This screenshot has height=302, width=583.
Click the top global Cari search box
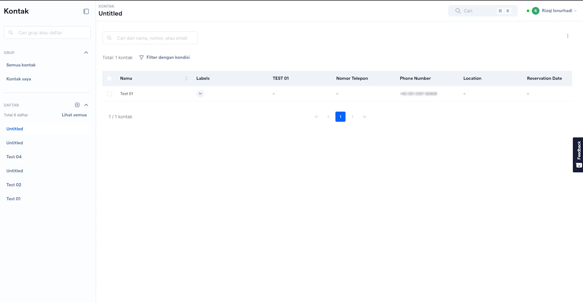pos(483,11)
